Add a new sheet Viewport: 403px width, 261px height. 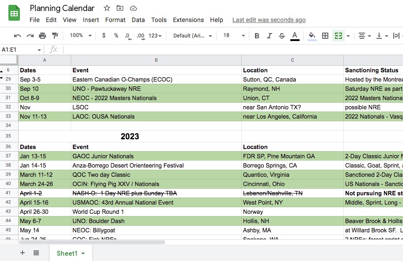tap(22, 253)
